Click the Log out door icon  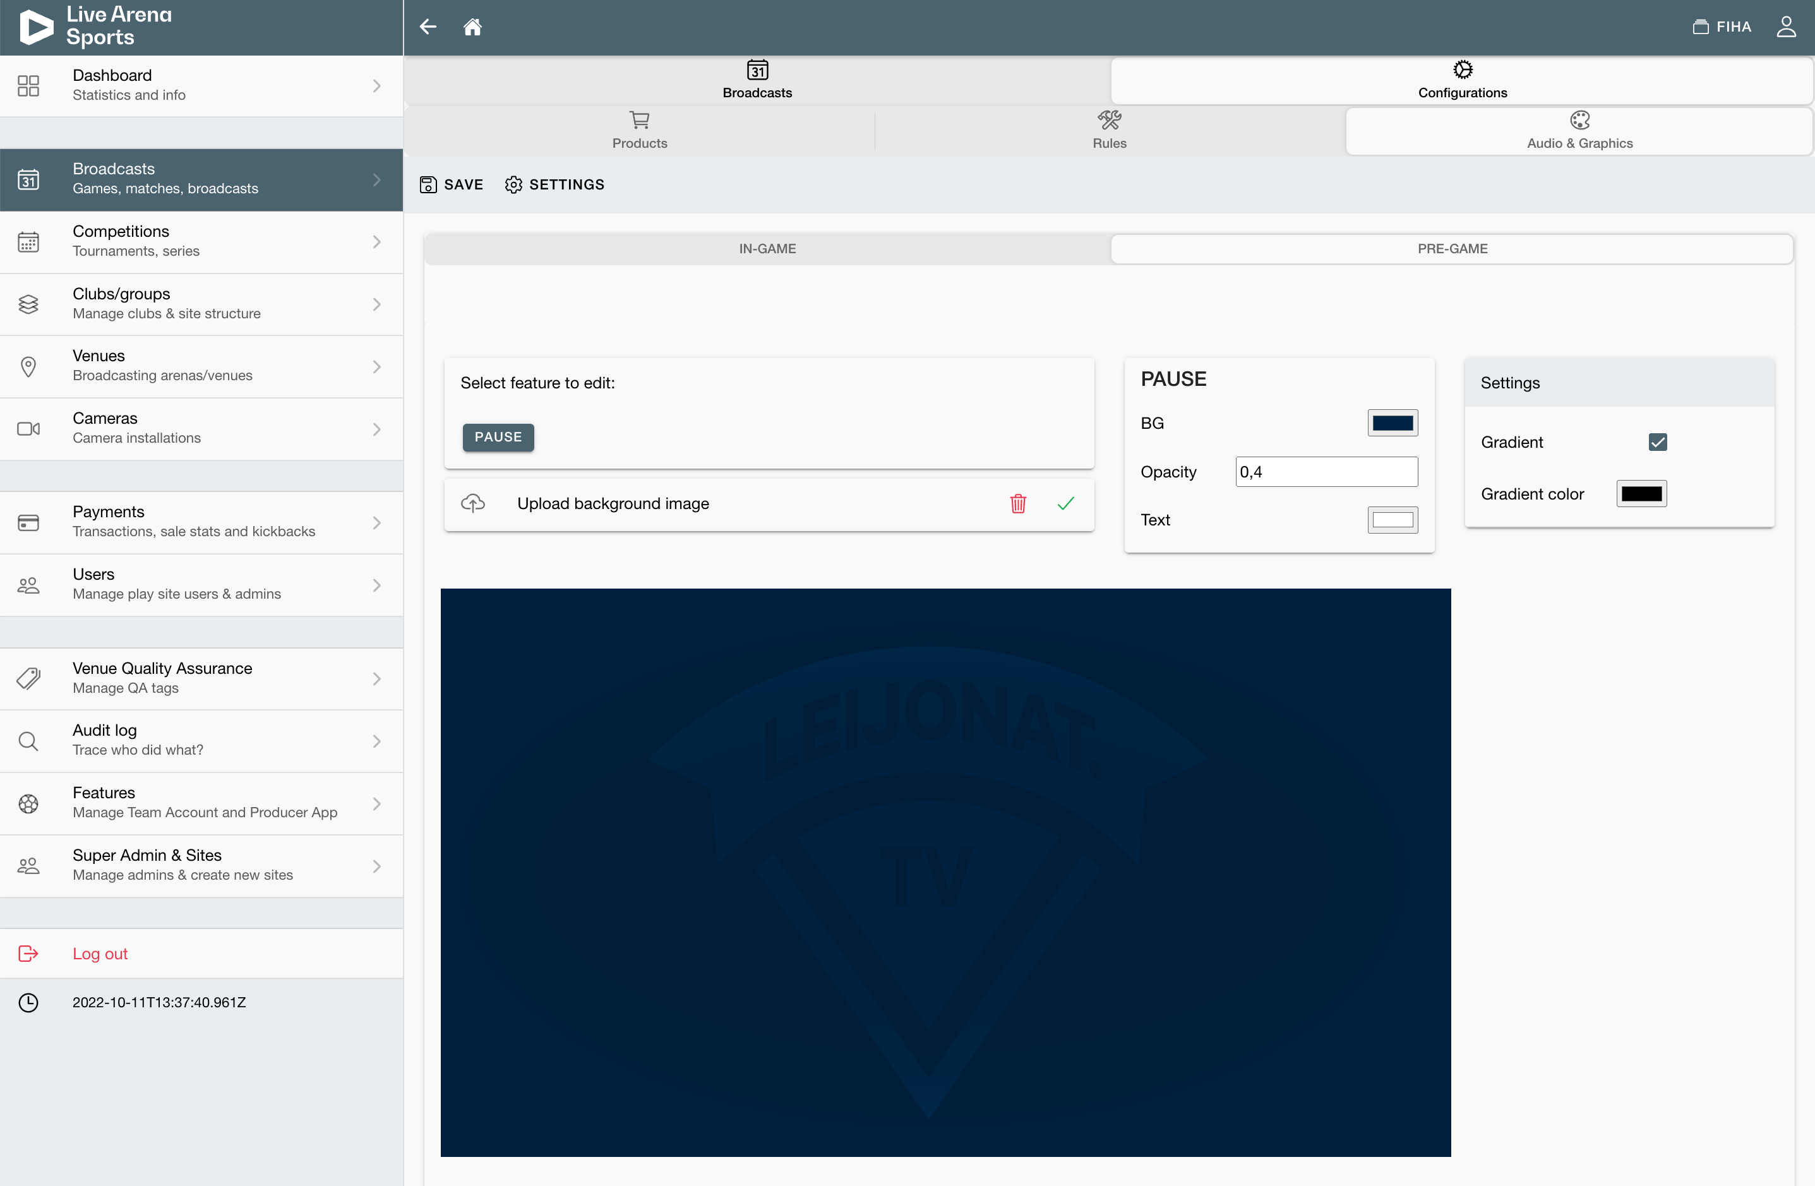[x=28, y=954]
